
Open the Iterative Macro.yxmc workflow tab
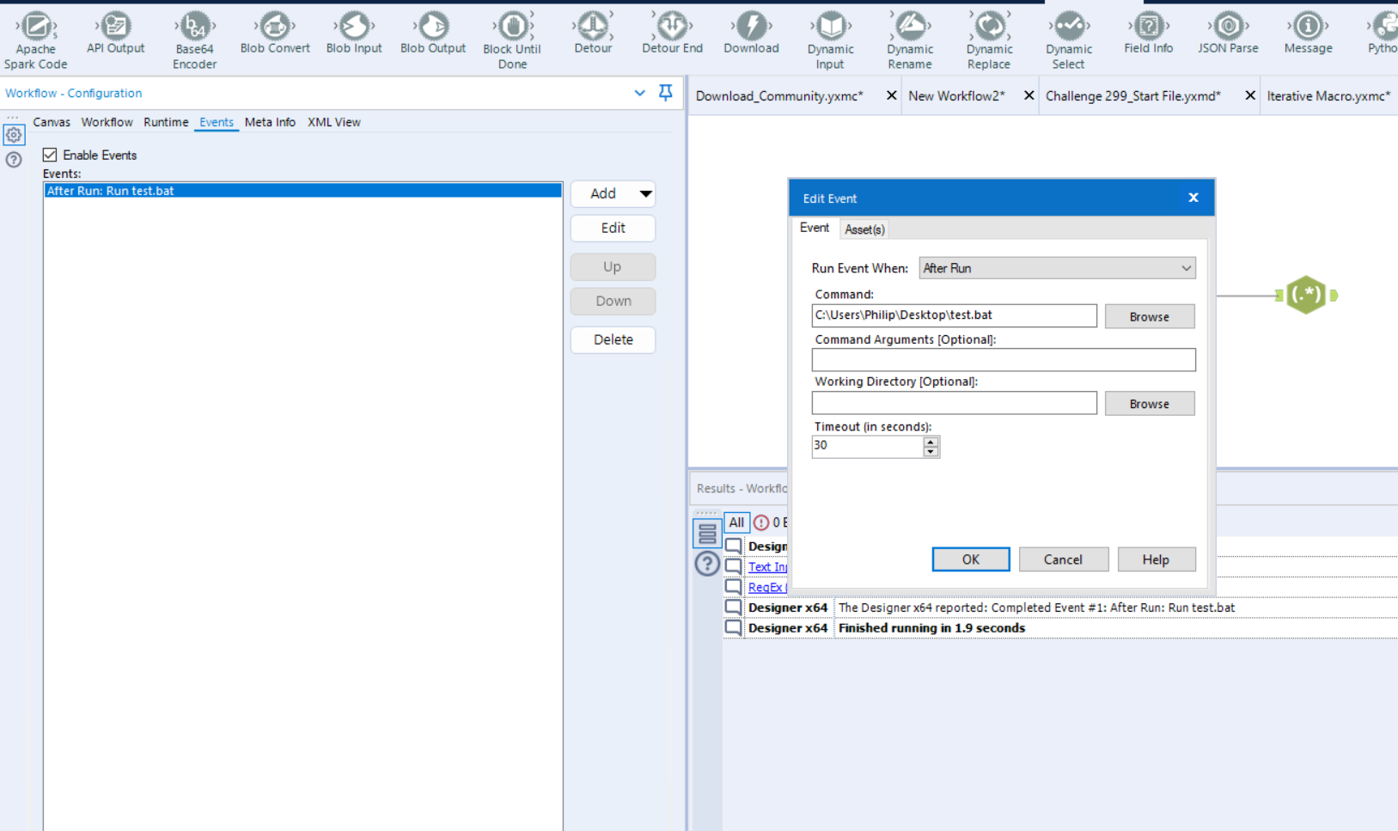point(1328,95)
